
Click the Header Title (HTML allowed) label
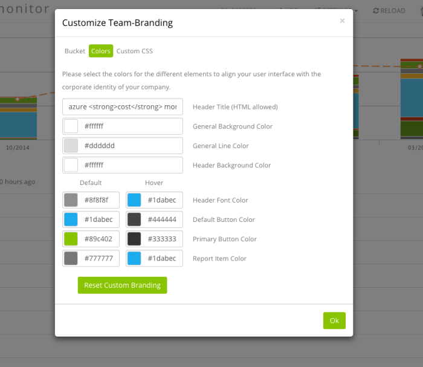click(235, 107)
